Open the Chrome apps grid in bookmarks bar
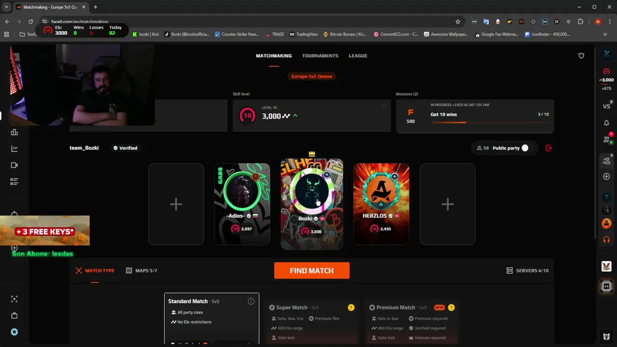Screen dimensions: 617x347 [x=6, y=34]
